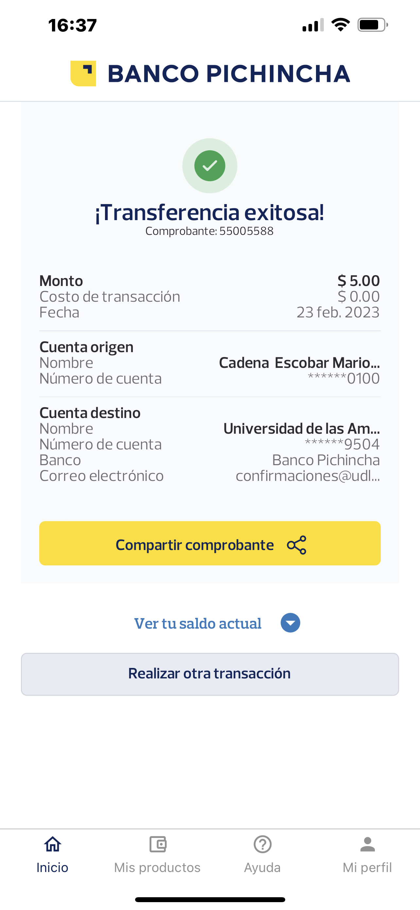Viewport: 420px width, 910px height.
Task: Tap the Inicio home icon
Action: click(53, 844)
